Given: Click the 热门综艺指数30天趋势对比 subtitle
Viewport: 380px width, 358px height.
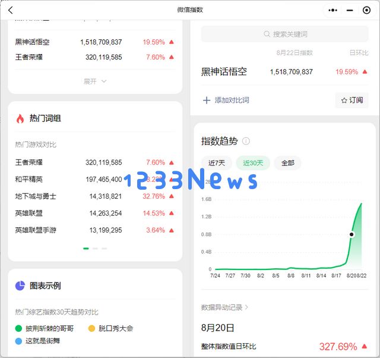Looking at the screenshot, I should point(57,312).
